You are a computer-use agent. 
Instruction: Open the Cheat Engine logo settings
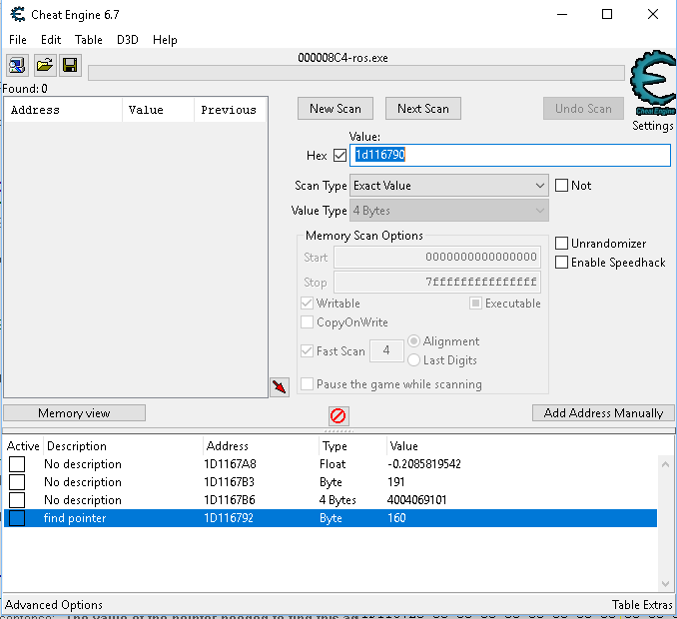pyautogui.click(x=653, y=84)
